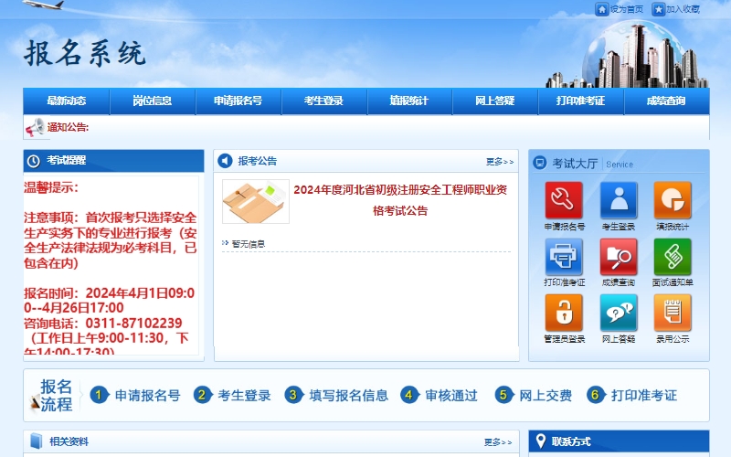Viewport: 731px width, 457px height.
Task: Click the 成绩查询 magnifier icon
Action: (x=619, y=256)
